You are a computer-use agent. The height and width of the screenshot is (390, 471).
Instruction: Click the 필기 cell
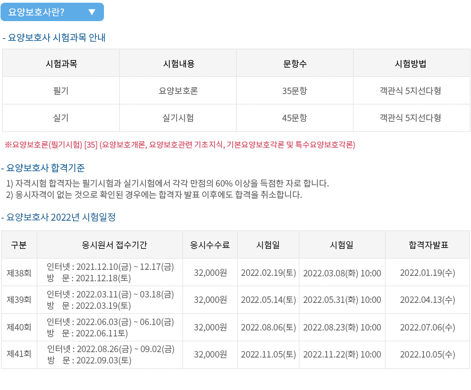point(61,91)
